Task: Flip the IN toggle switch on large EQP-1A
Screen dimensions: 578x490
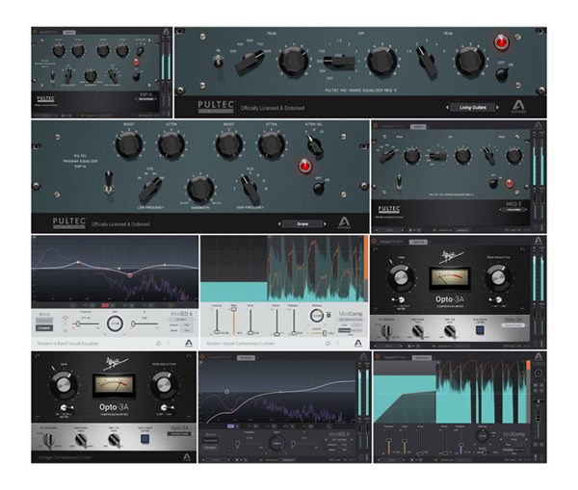Action: (x=108, y=183)
